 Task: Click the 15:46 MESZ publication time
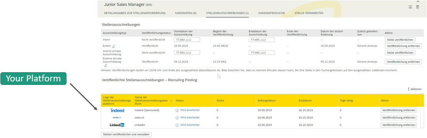click(221, 46)
